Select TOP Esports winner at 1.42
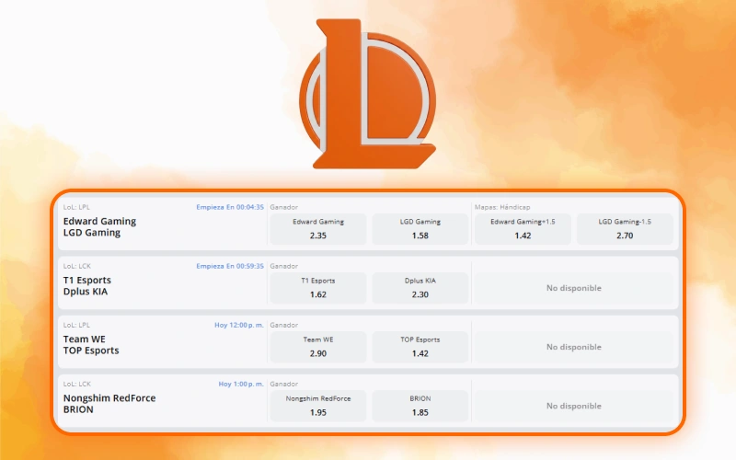This screenshot has height=460, width=736. pyautogui.click(x=420, y=347)
